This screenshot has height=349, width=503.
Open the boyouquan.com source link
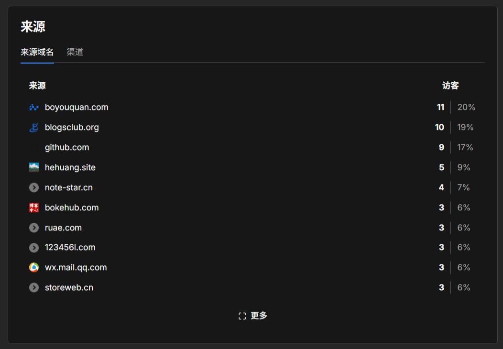(77, 107)
